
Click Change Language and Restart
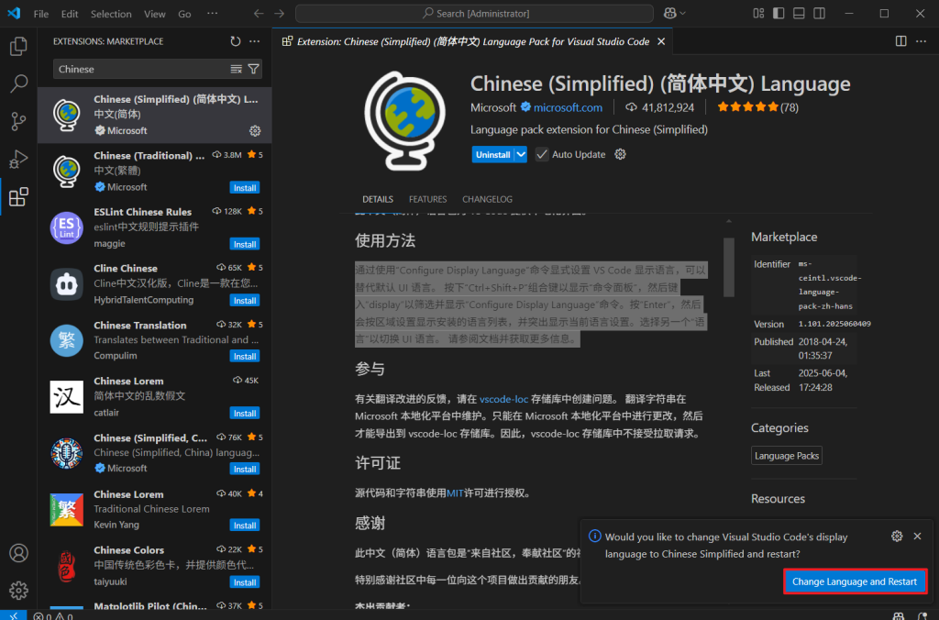coord(855,581)
